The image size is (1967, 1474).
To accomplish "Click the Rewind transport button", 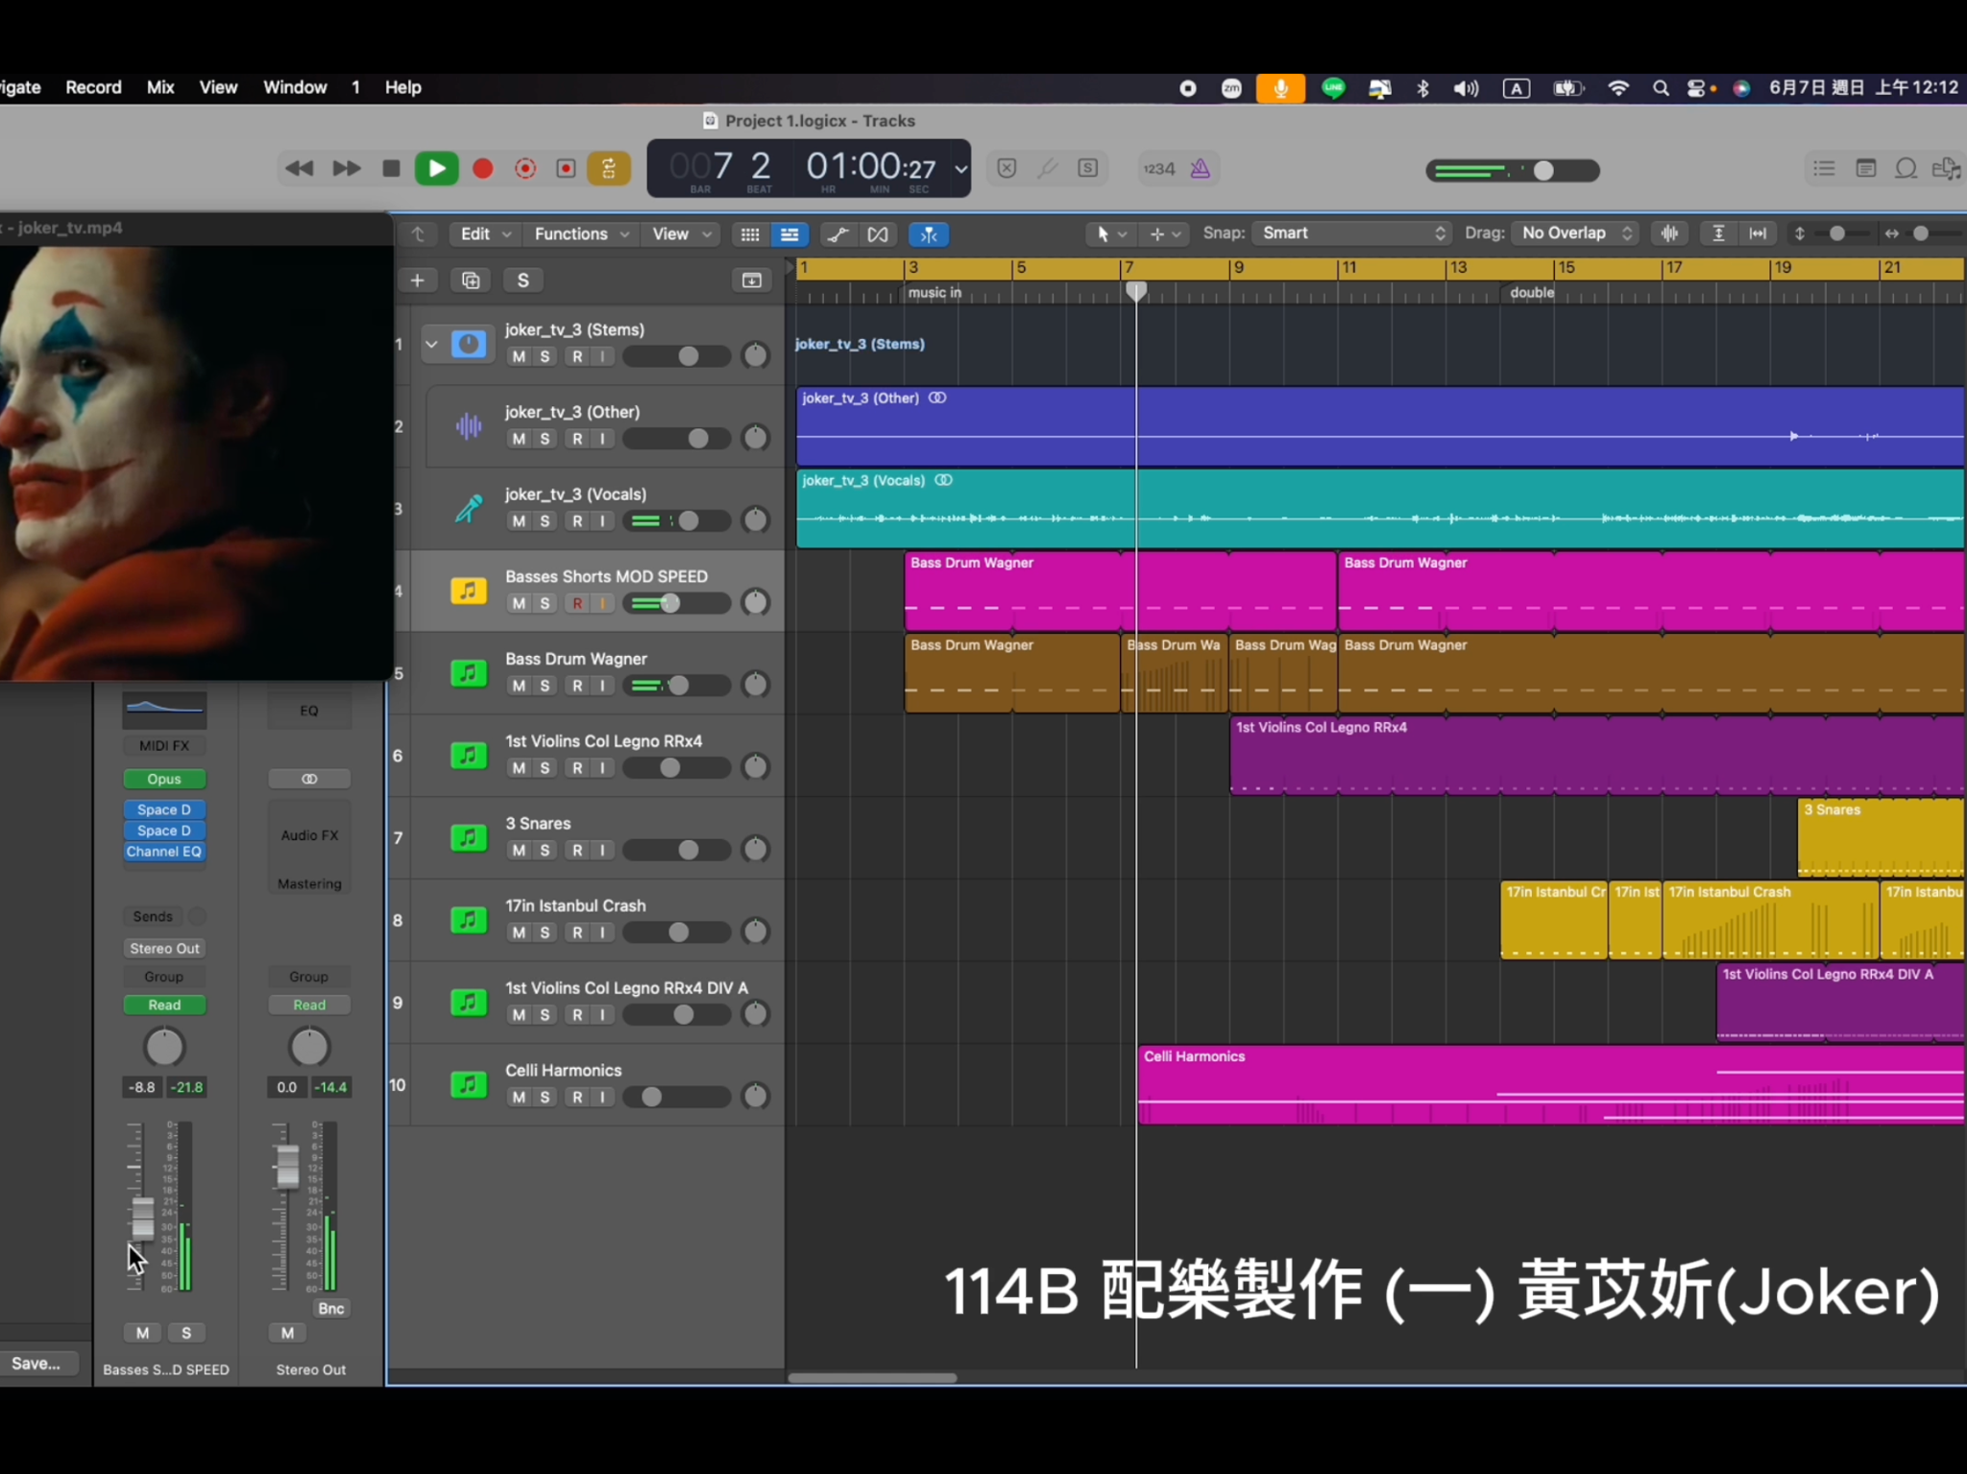I will click(x=300, y=169).
